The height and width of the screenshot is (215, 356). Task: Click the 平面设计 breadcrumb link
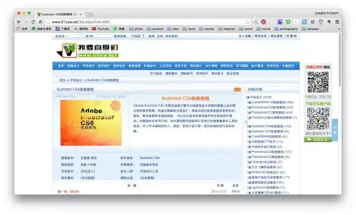pos(76,80)
